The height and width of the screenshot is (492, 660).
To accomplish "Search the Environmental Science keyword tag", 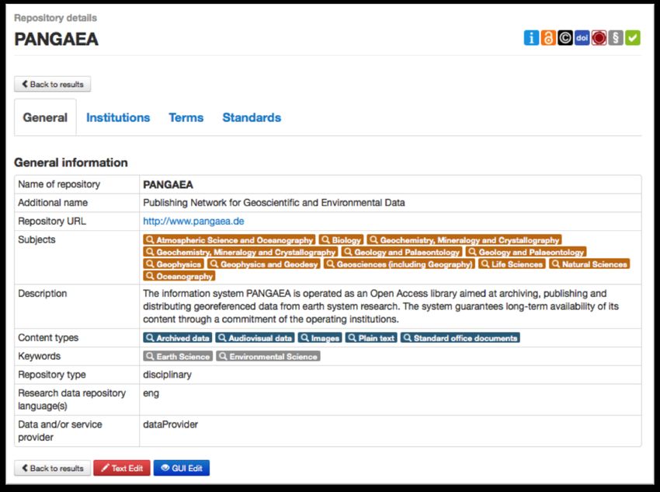I will tap(268, 356).
